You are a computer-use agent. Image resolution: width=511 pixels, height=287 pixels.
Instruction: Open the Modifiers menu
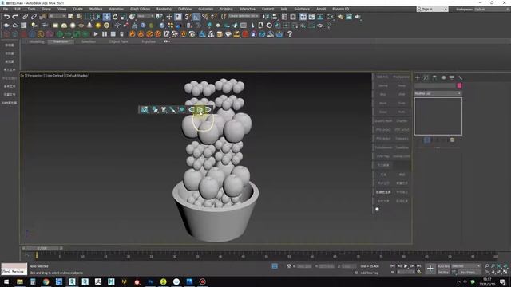(x=96, y=9)
